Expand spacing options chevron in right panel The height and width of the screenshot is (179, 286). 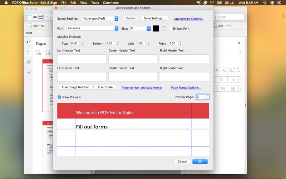tap(240, 88)
